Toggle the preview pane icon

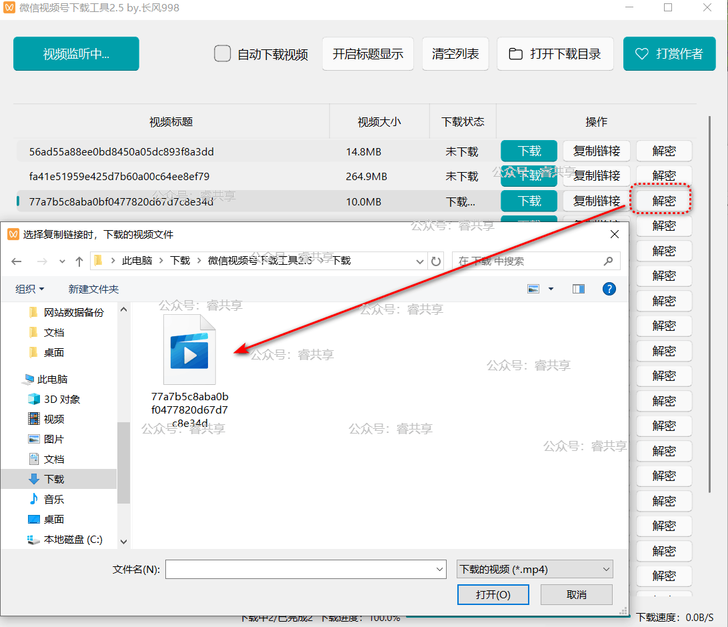(x=578, y=289)
